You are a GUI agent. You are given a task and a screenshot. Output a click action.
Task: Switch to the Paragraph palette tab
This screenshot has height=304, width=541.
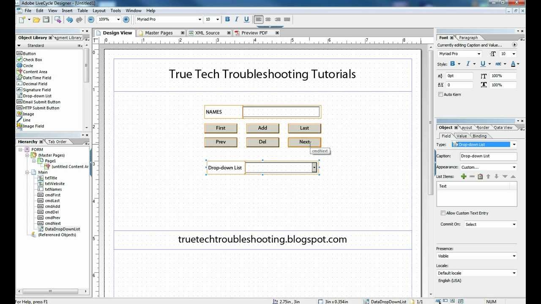[x=468, y=38]
